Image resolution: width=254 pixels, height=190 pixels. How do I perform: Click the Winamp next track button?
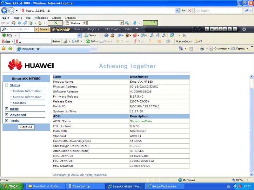coord(225,29)
